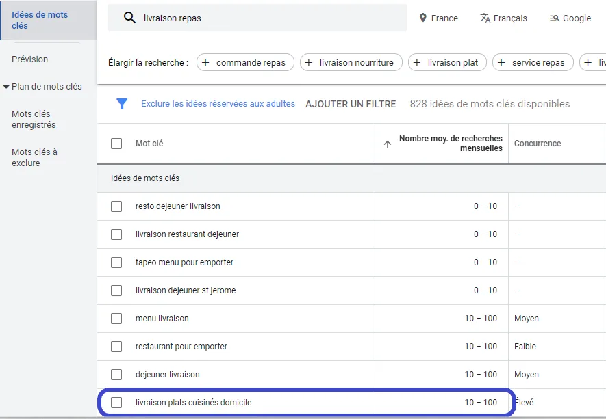Add suggestion 'commande repas' to search
The height and width of the screenshot is (419, 606).
[x=245, y=62]
